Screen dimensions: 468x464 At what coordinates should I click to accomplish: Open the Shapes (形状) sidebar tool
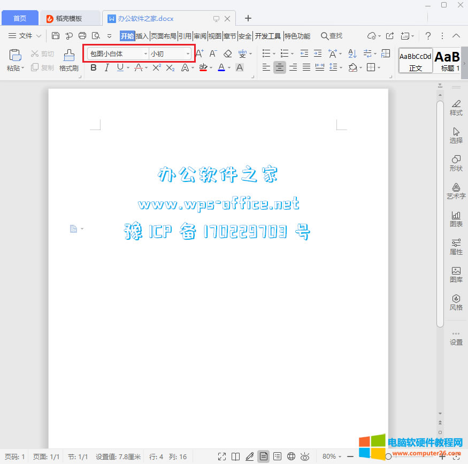(x=456, y=159)
